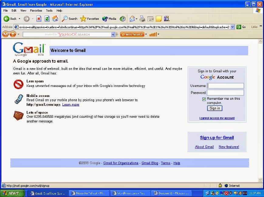Stop page loading with the Stop icon

click(x=39, y=19)
